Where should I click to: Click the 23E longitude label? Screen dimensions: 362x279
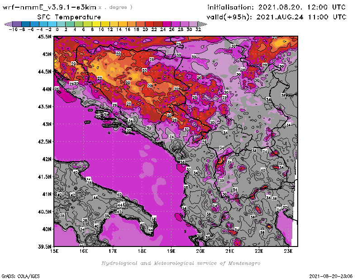click(x=288, y=251)
